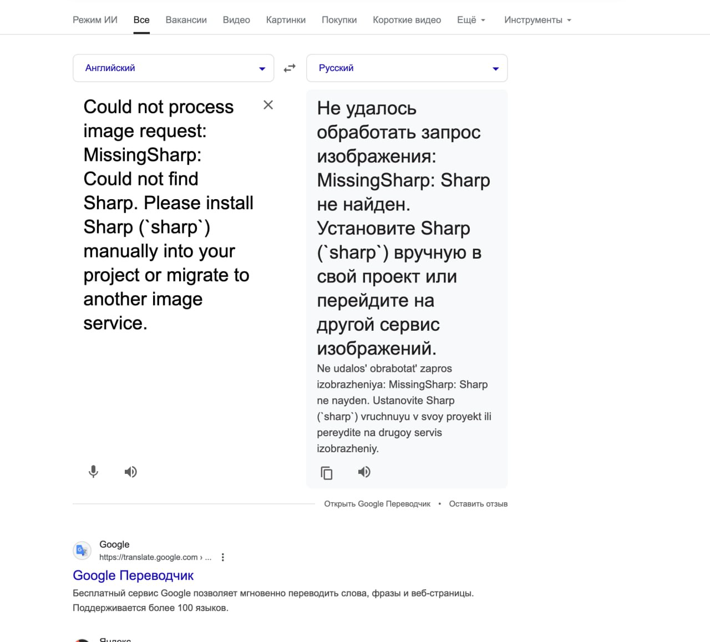This screenshot has width=710, height=642.
Task: Swap source and target languages
Action: pyautogui.click(x=290, y=68)
